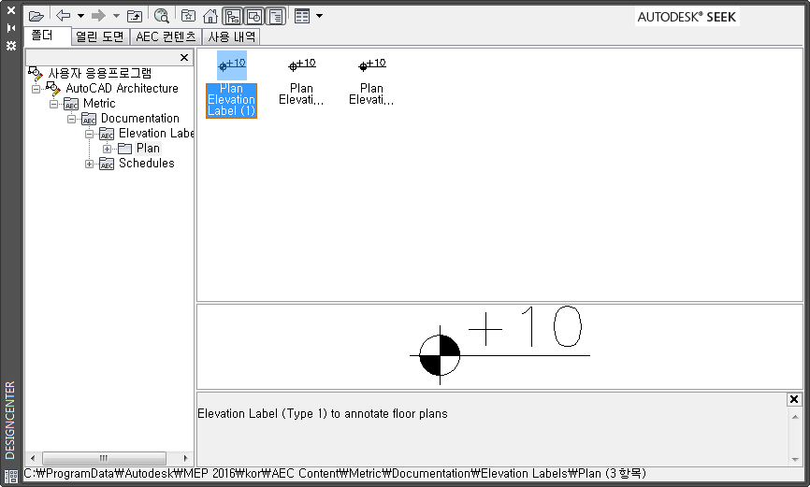The image size is (810, 487).
Task: Switch to the 사용 내역 tab
Action: click(232, 36)
